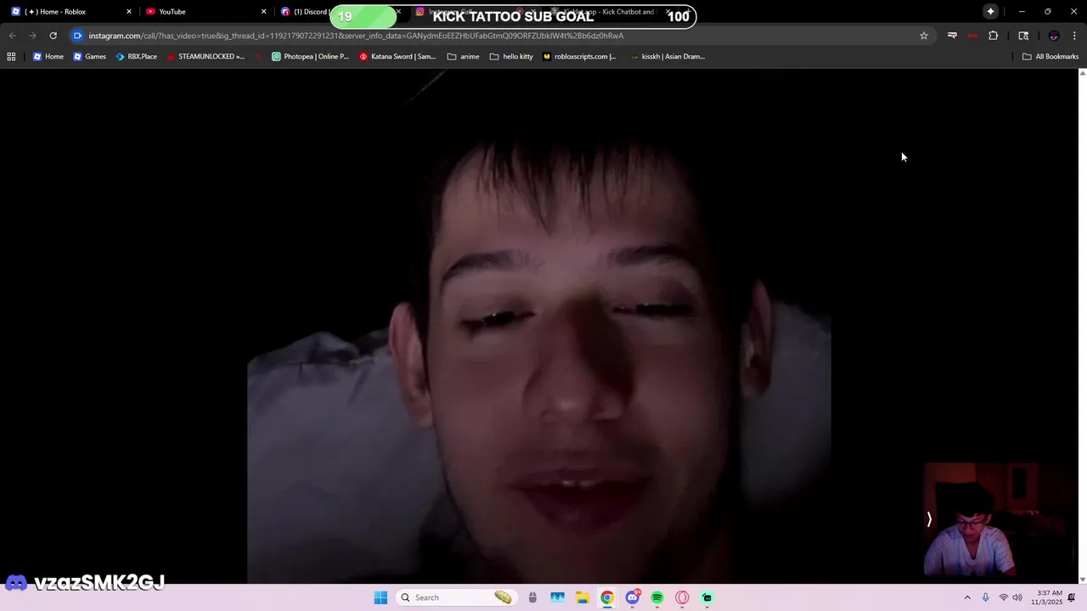Reload the Instagram call page
Viewport: 1087px width, 611px height.
coord(53,36)
